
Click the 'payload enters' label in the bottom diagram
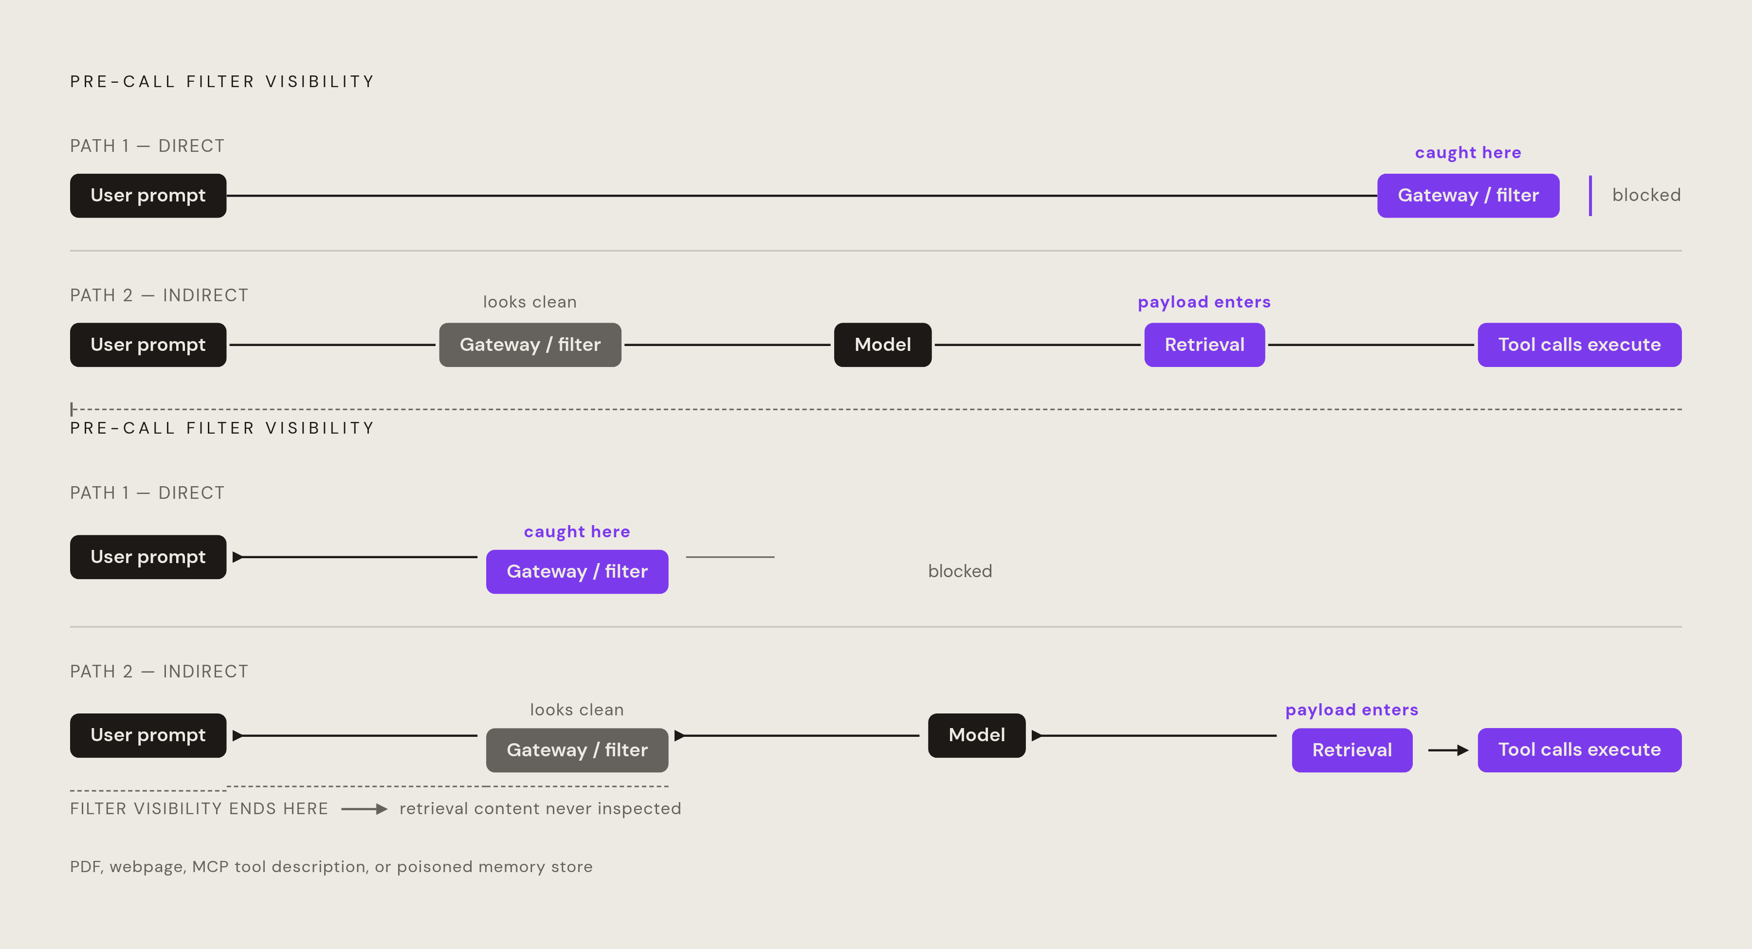point(1352,710)
